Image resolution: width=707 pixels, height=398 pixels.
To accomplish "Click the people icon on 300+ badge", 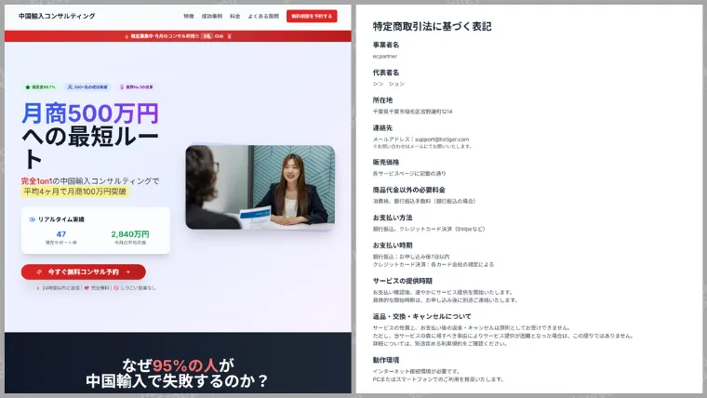I will point(70,86).
